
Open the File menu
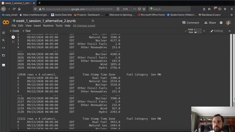click(x=14, y=26)
